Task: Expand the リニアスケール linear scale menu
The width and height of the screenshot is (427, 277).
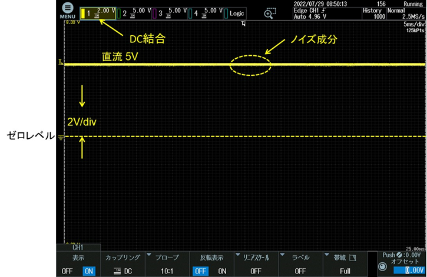Action: (255, 264)
